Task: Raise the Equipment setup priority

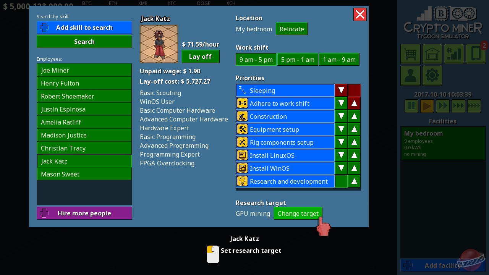Action: 354,129
